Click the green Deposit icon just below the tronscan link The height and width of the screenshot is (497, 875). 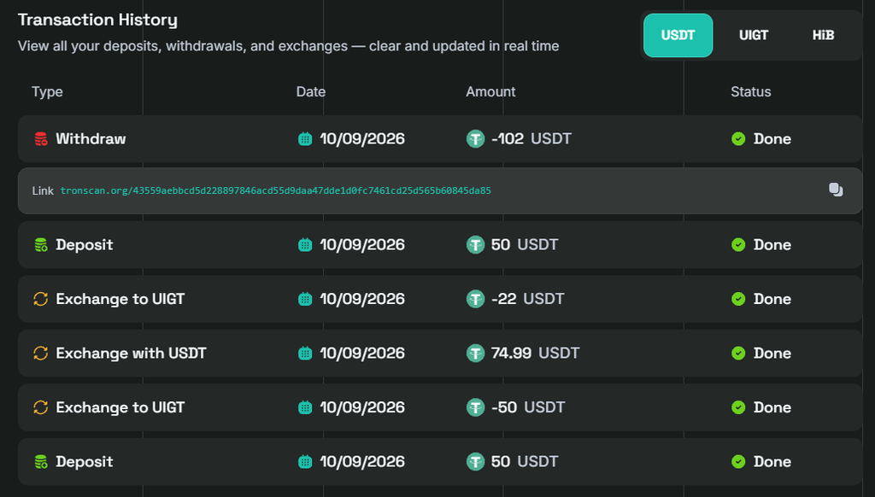click(41, 245)
